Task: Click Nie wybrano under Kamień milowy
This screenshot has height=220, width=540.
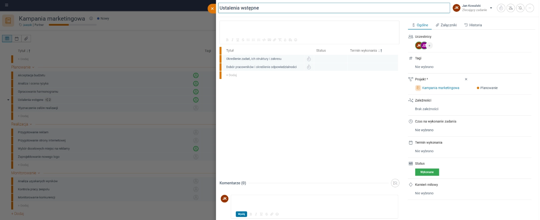Action: click(x=424, y=193)
